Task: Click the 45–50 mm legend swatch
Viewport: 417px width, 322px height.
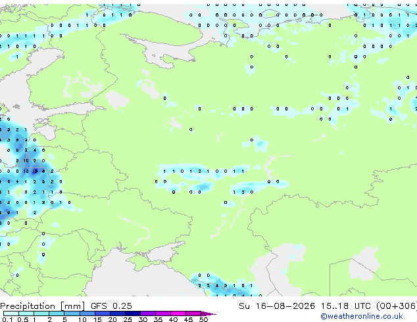Action: (x=193, y=313)
